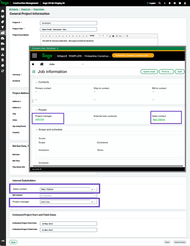Screen dimensions: 190x246
Task: Click the Project Title input field
Action: (x=69, y=29)
